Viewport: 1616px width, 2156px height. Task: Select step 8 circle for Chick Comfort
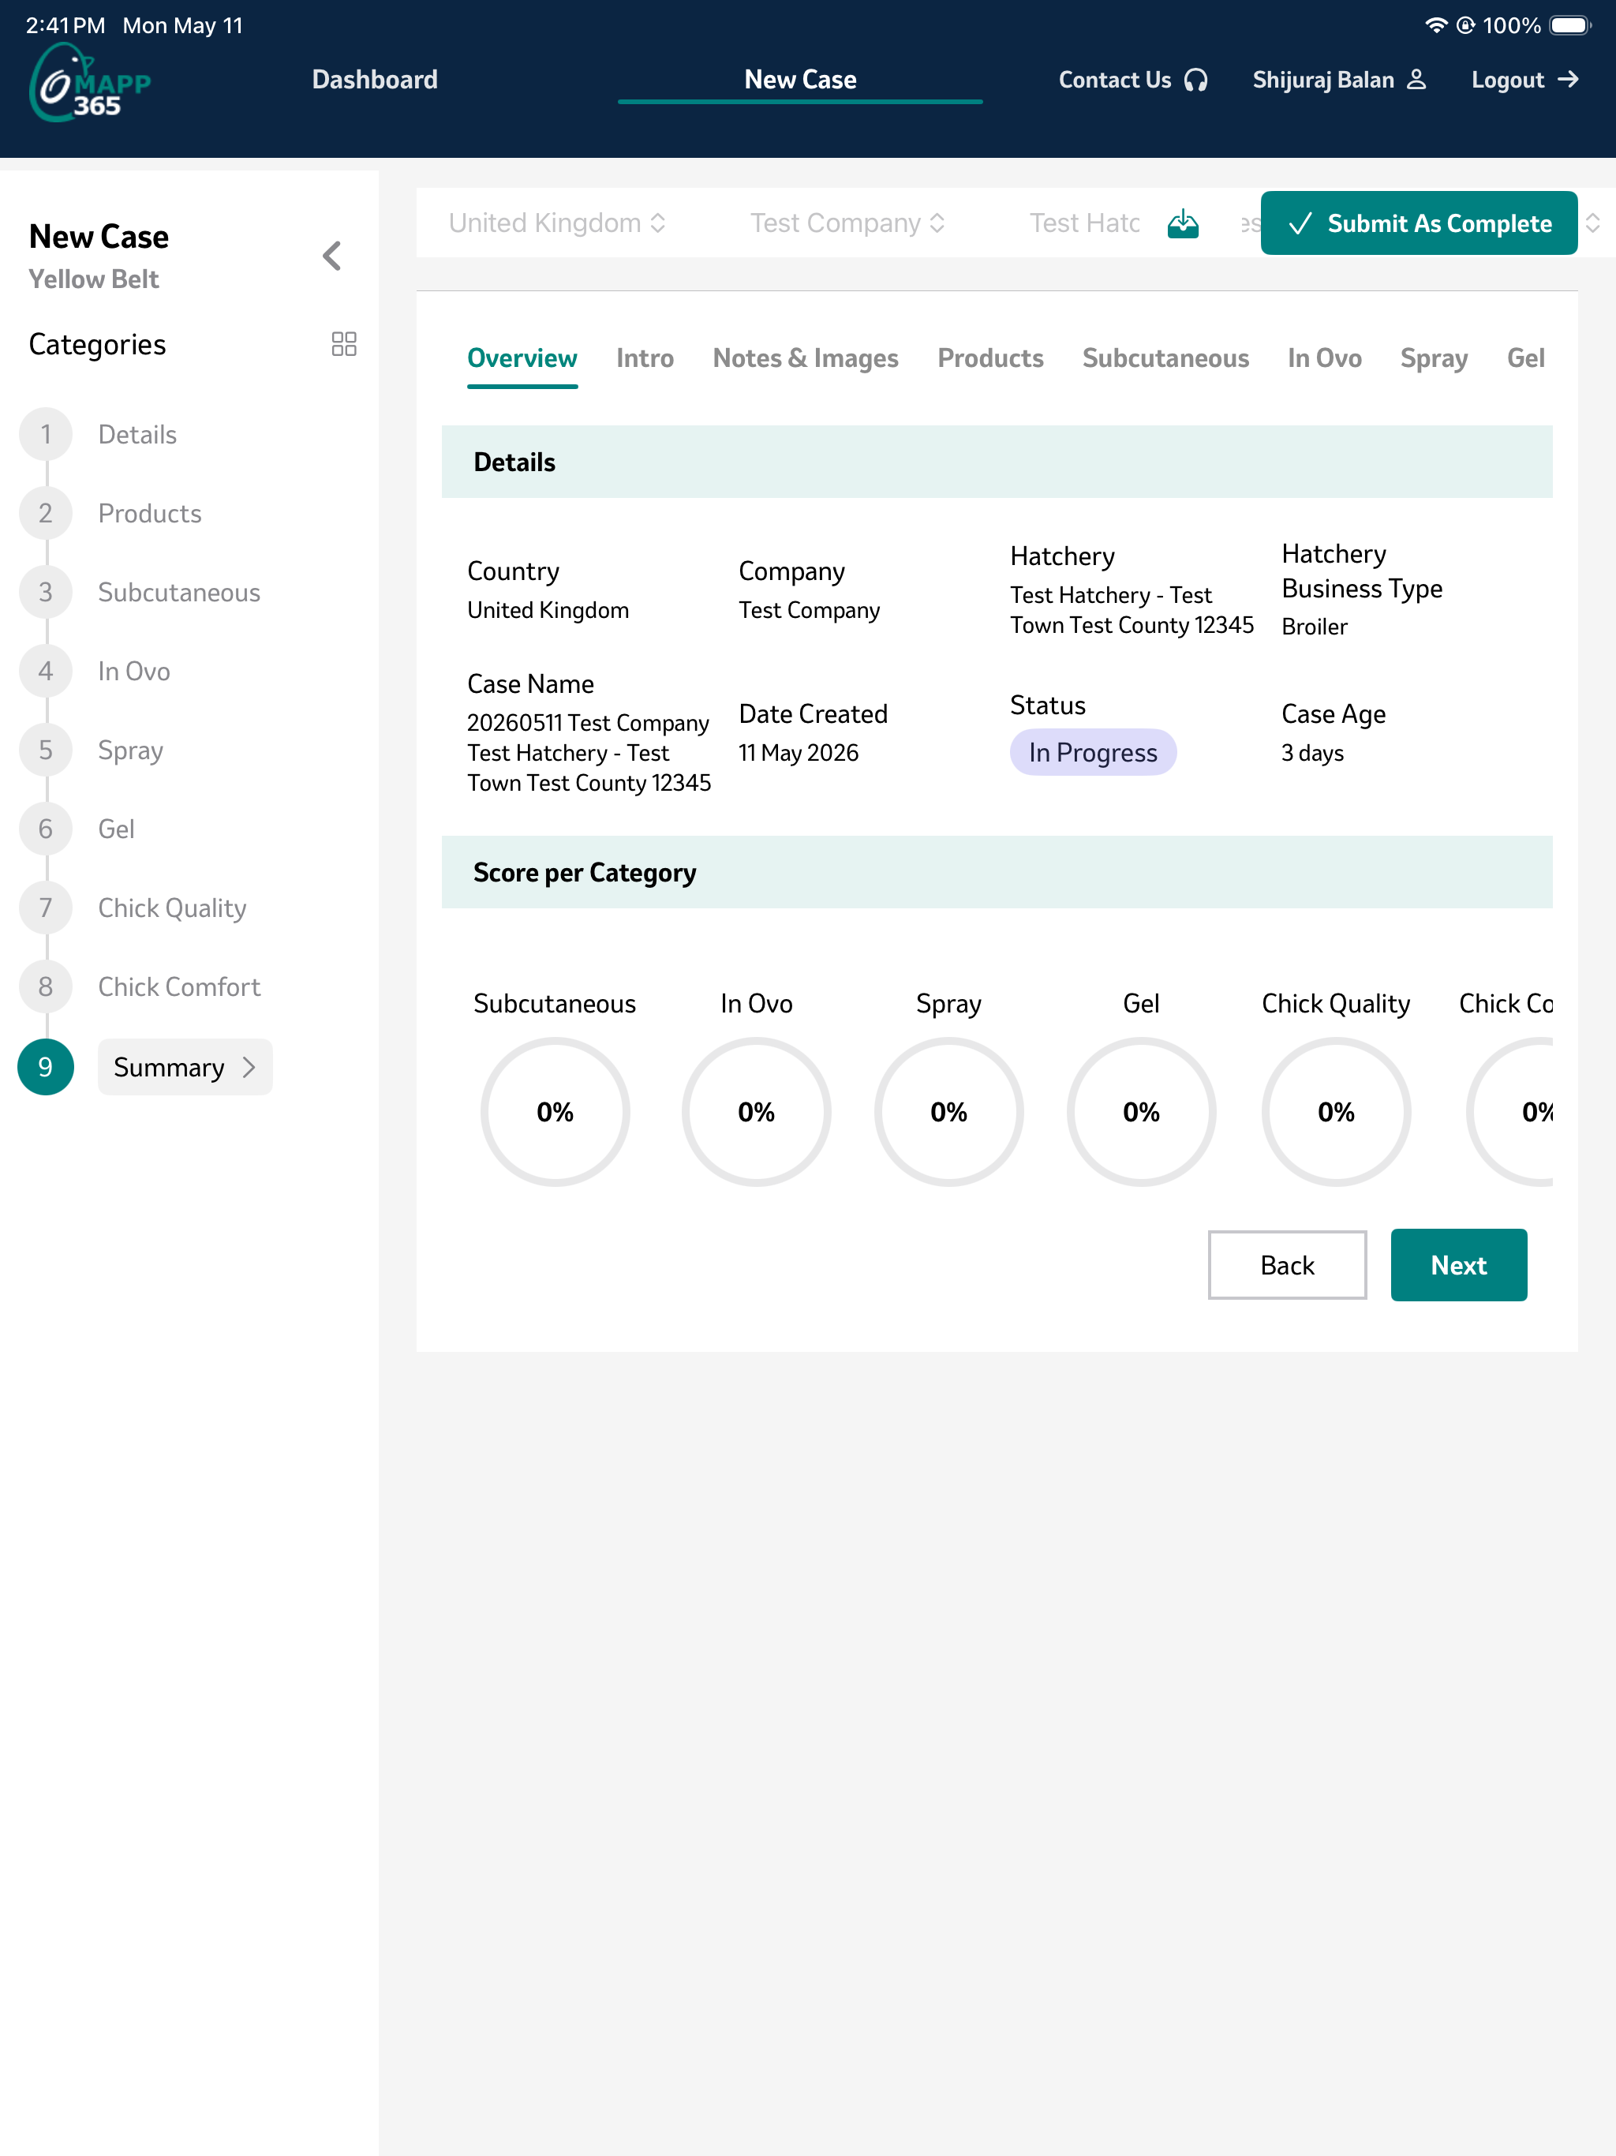pos(46,986)
